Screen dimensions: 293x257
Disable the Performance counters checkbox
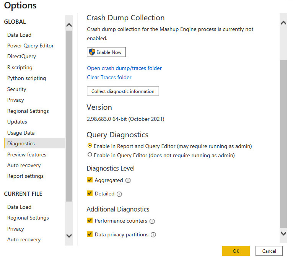click(x=90, y=221)
